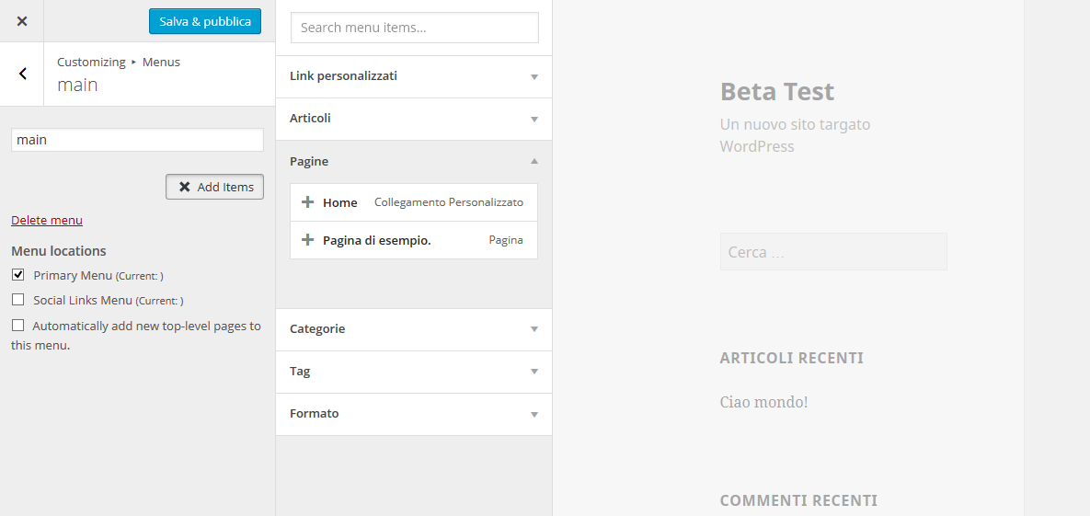Go back using the left chevron arrow
1090x516 pixels.
coord(22,74)
